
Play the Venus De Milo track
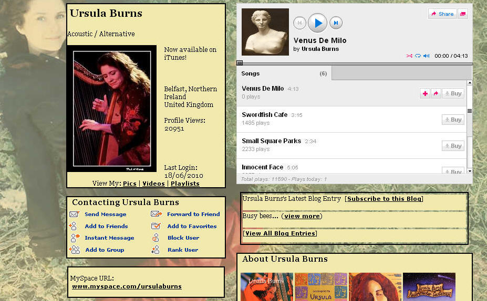click(317, 23)
